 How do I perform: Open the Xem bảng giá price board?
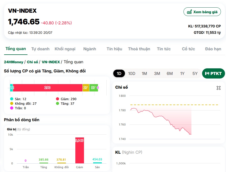tap(202, 12)
